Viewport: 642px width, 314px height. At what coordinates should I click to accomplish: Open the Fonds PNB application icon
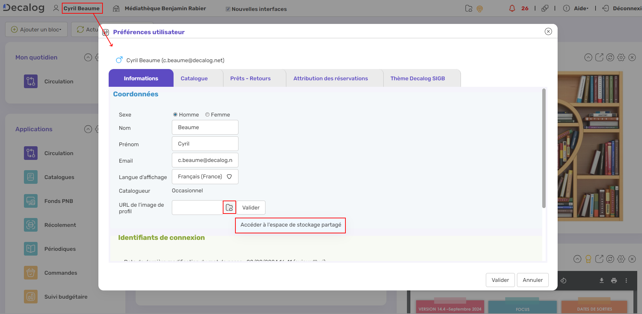coord(31,201)
